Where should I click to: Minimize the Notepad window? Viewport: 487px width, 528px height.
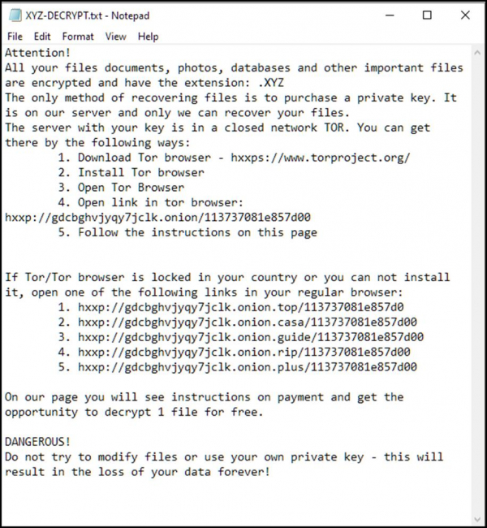390,15
